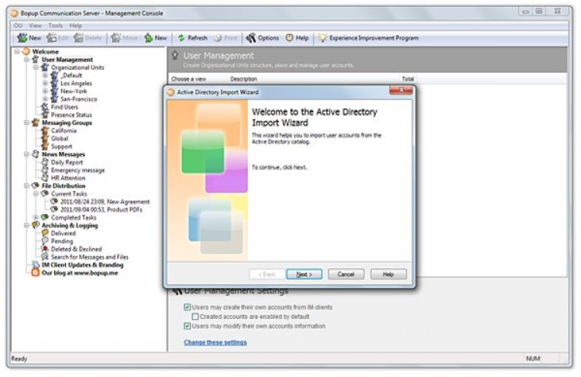Open the Emergency message item
The width and height of the screenshot is (581, 377).
(77, 171)
